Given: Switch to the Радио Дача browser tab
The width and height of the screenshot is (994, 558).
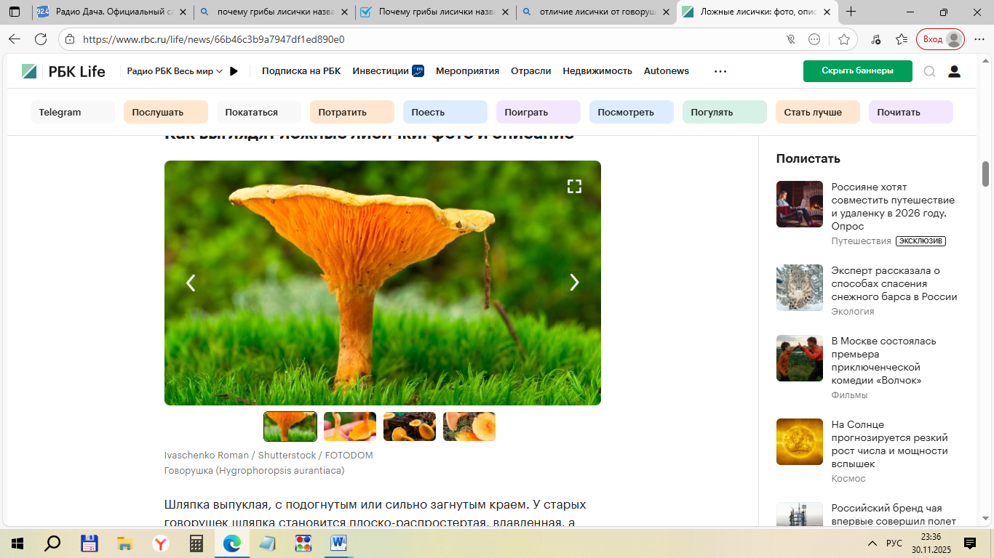Looking at the screenshot, I should [x=113, y=12].
